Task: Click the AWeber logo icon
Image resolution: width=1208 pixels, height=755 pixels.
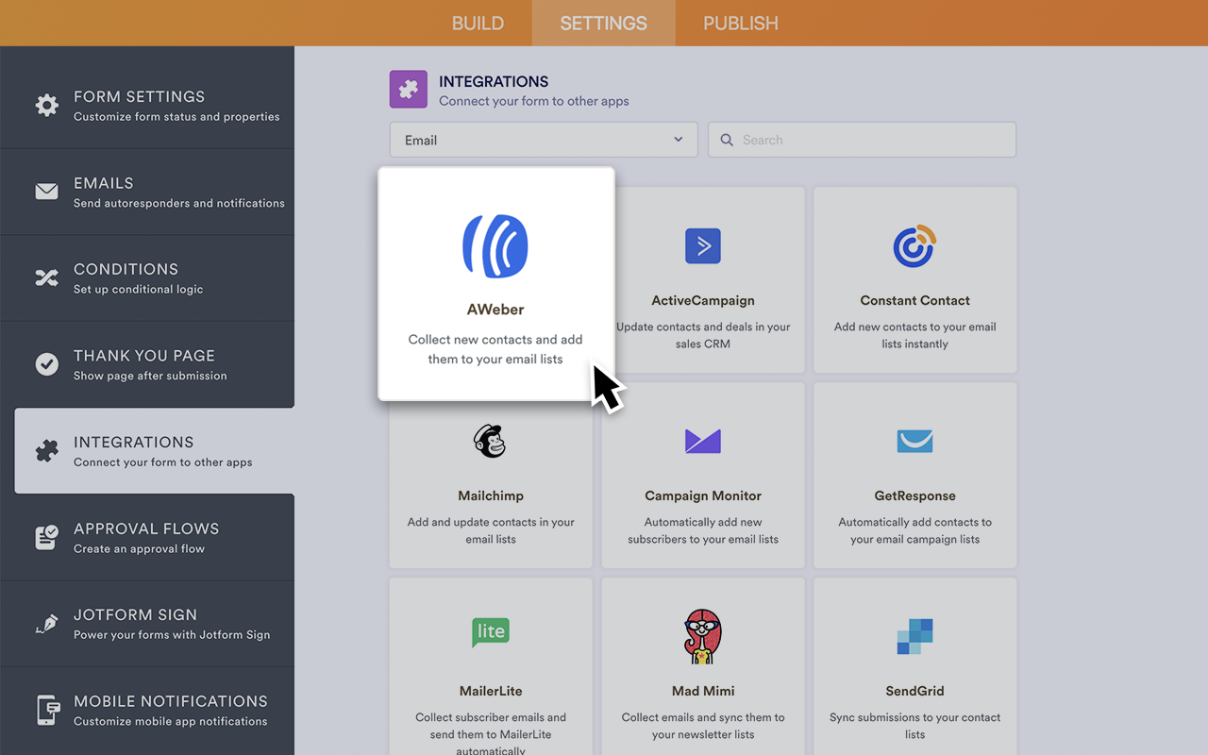Action: pyautogui.click(x=495, y=246)
